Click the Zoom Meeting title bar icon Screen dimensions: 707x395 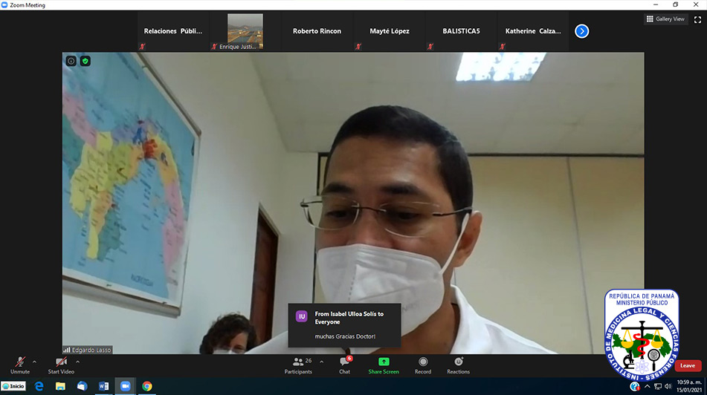(4, 5)
